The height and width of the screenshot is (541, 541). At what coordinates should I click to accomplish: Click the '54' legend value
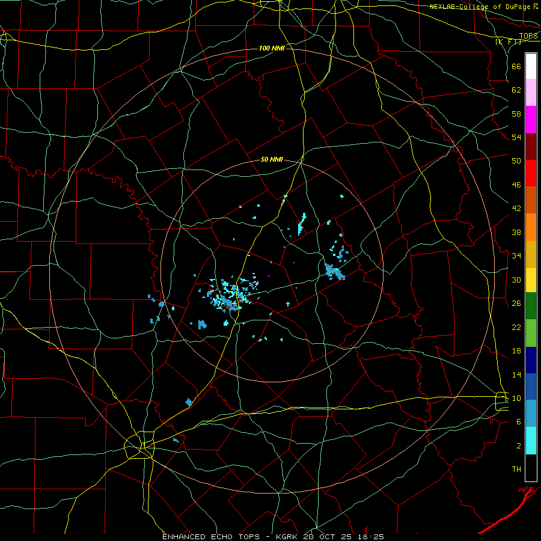point(516,138)
